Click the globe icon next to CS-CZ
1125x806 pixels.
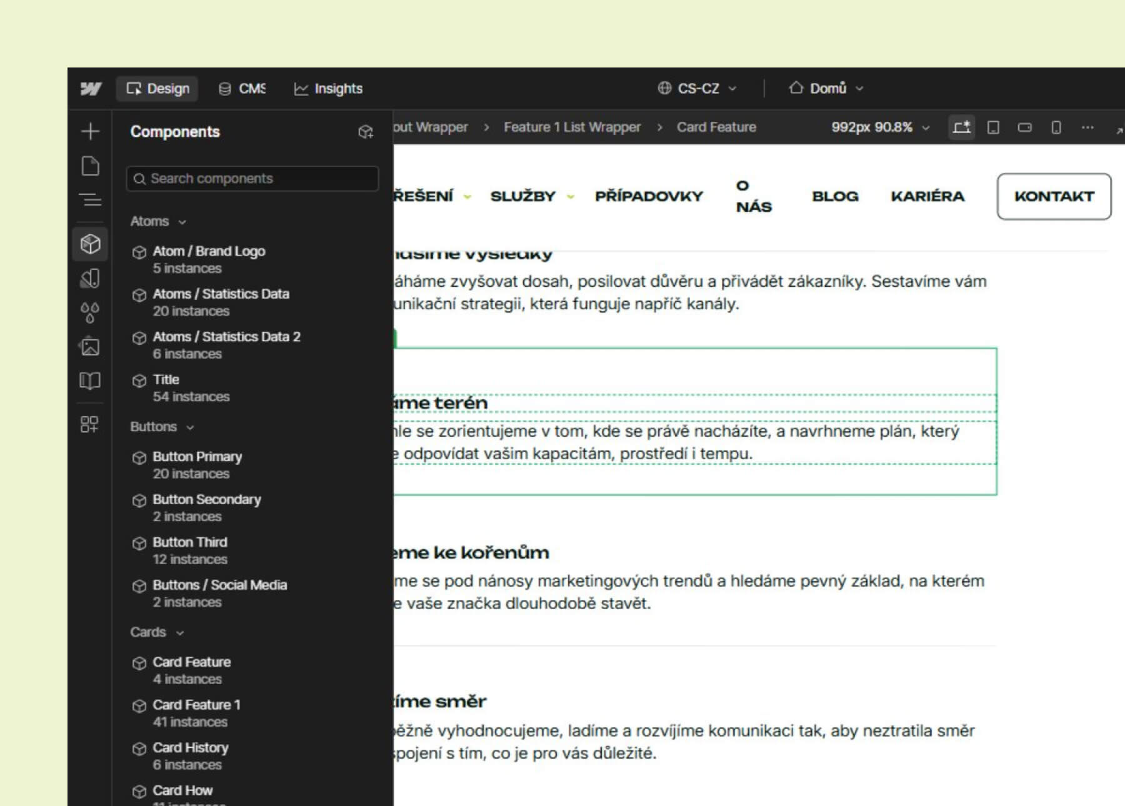point(664,88)
